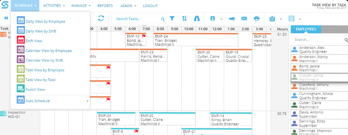Select Davis, Antonio in employee list
348x135 pixels.
[x=319, y=114]
